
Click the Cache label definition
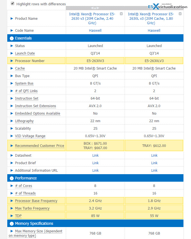click(20, 68)
